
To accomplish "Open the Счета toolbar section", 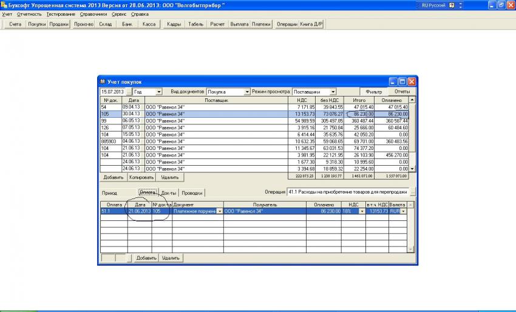I will (x=15, y=24).
